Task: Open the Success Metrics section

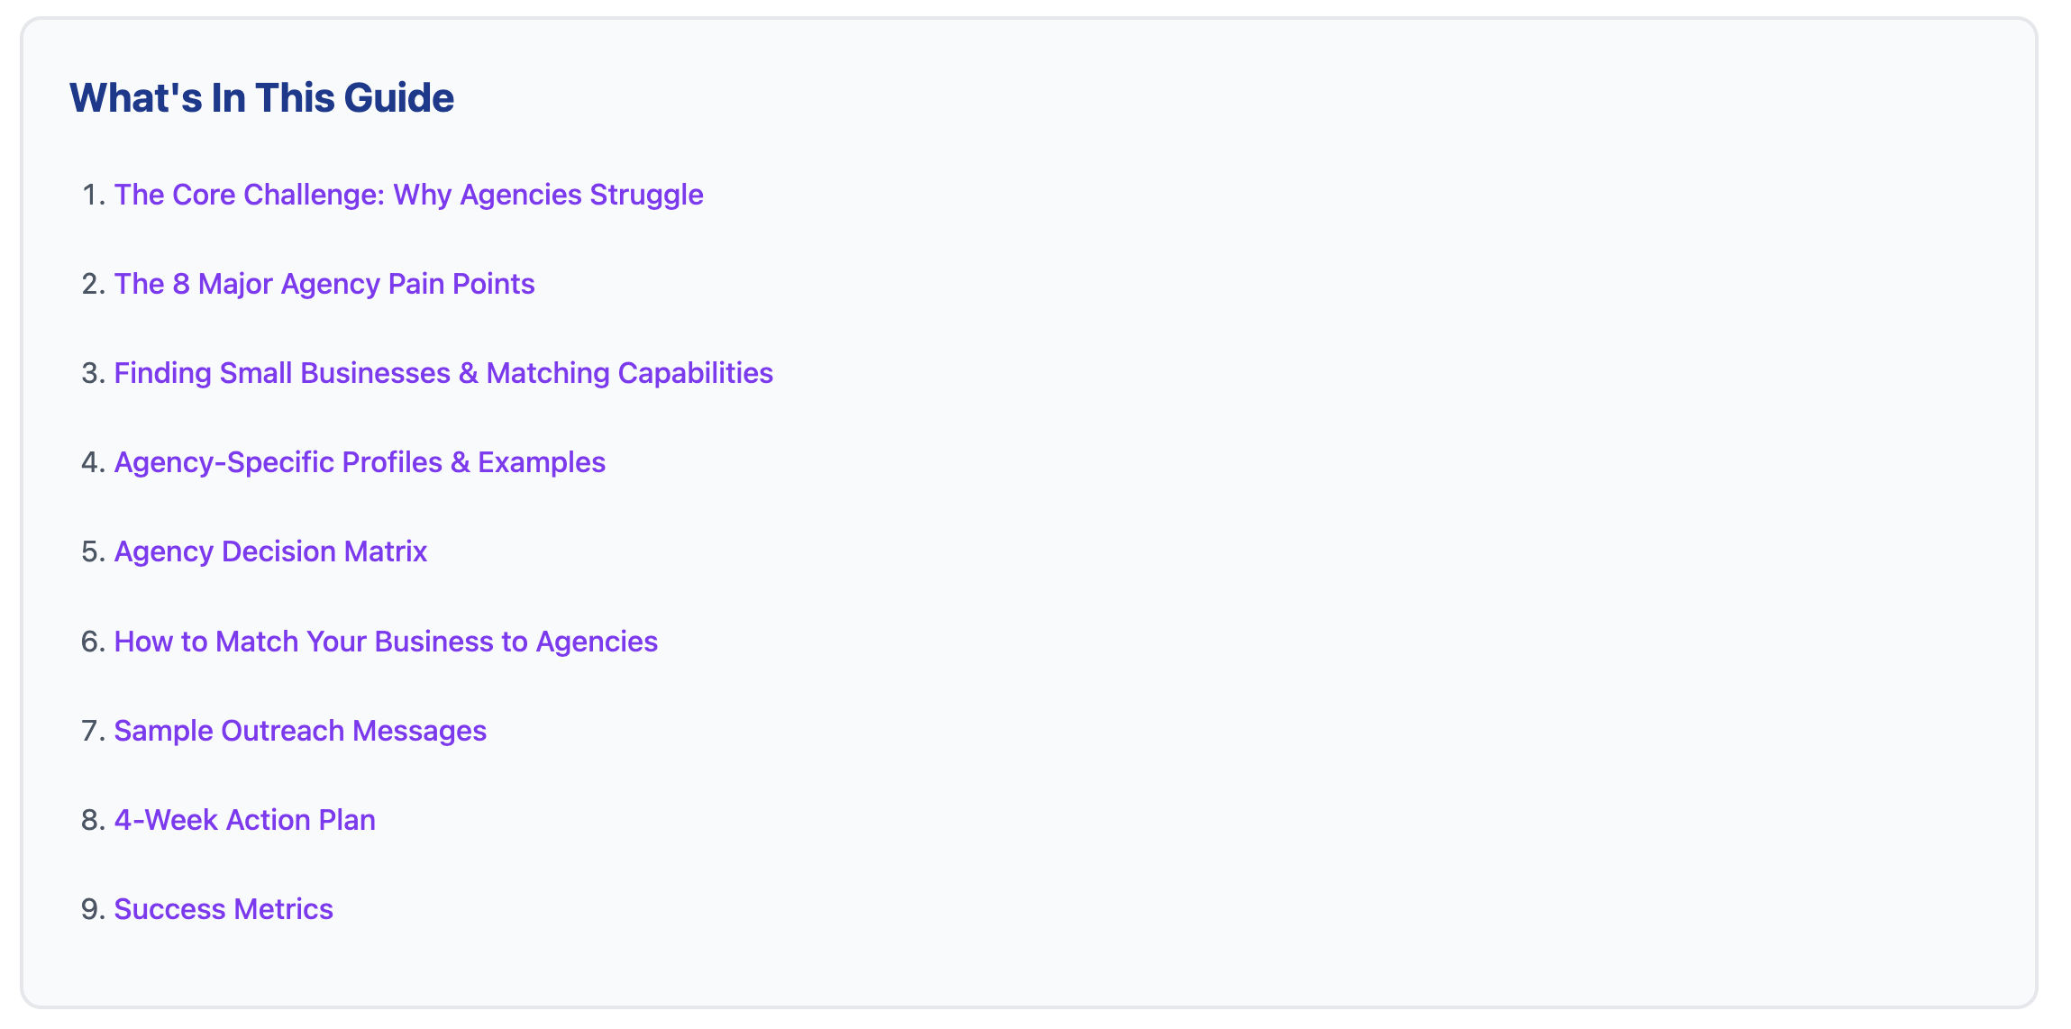Action: tap(224, 908)
